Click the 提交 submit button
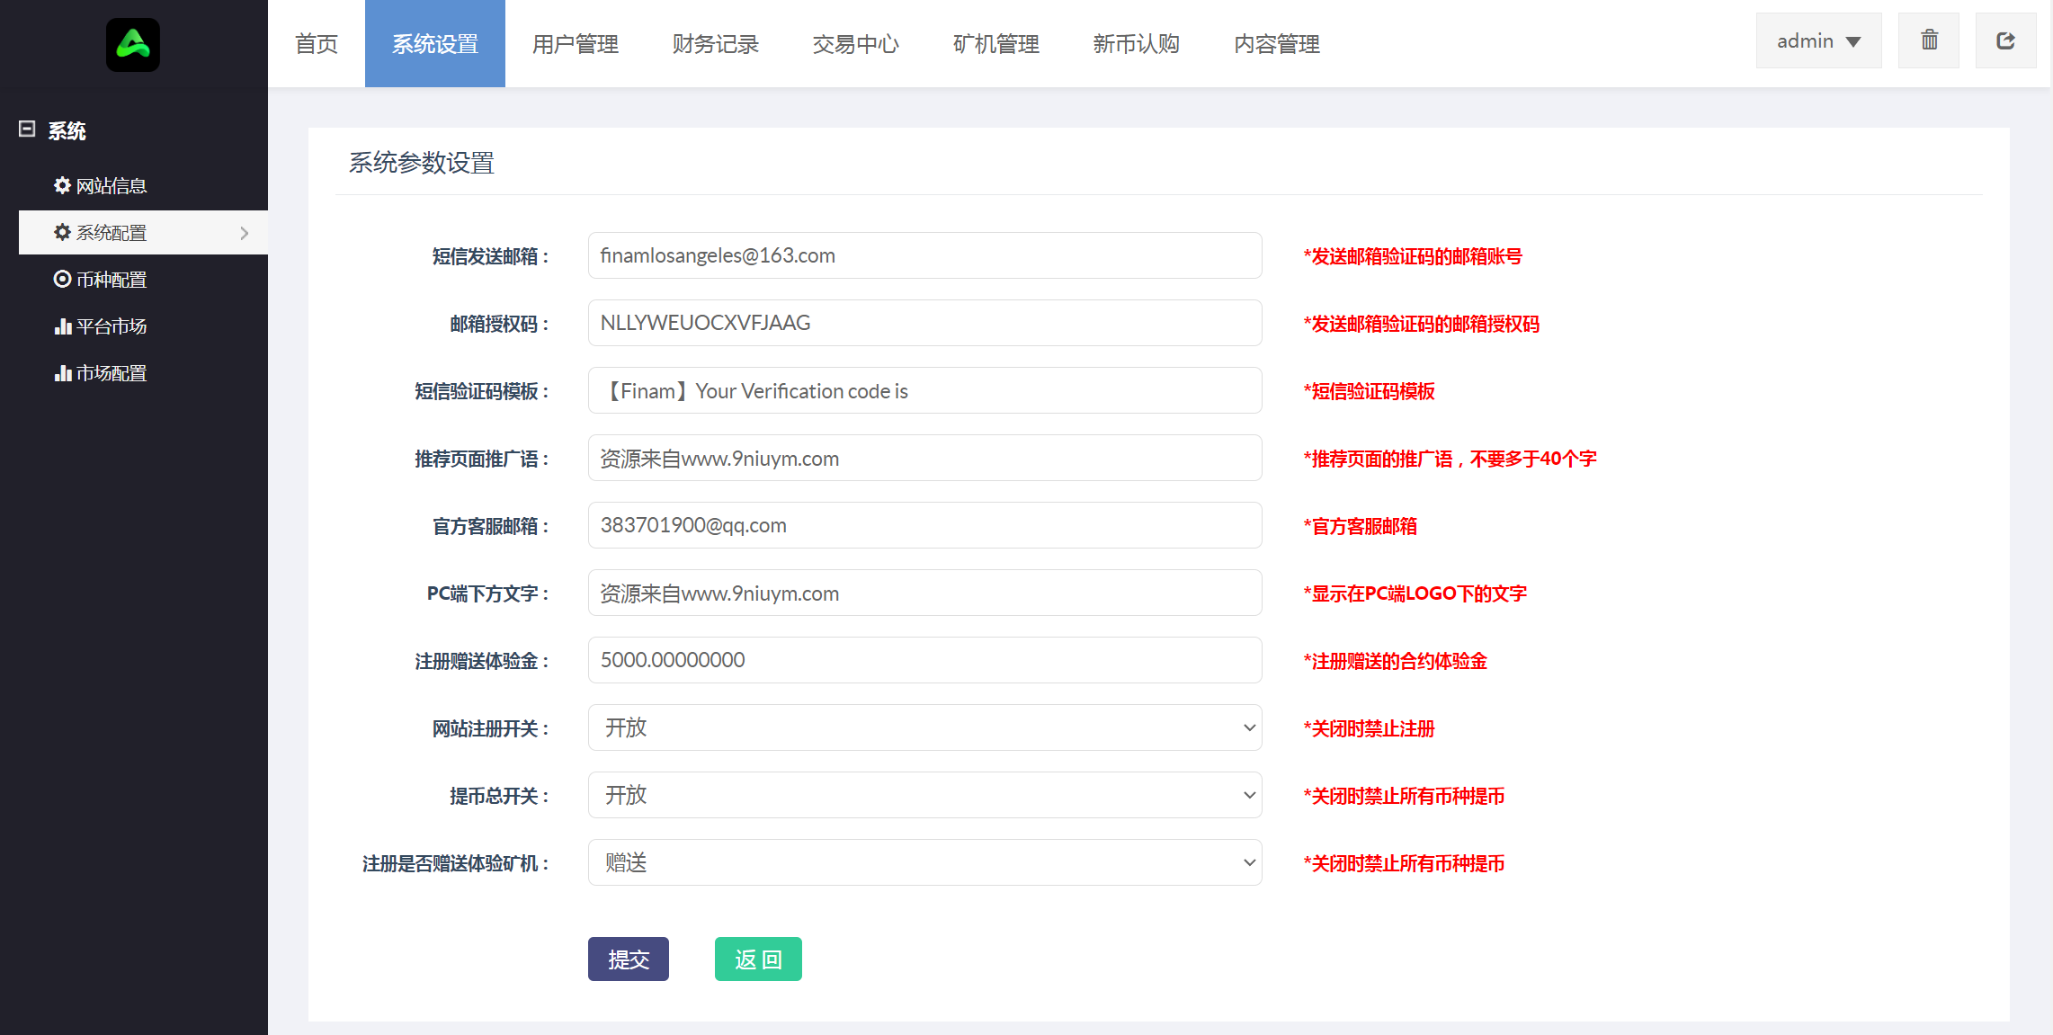 pos(629,959)
